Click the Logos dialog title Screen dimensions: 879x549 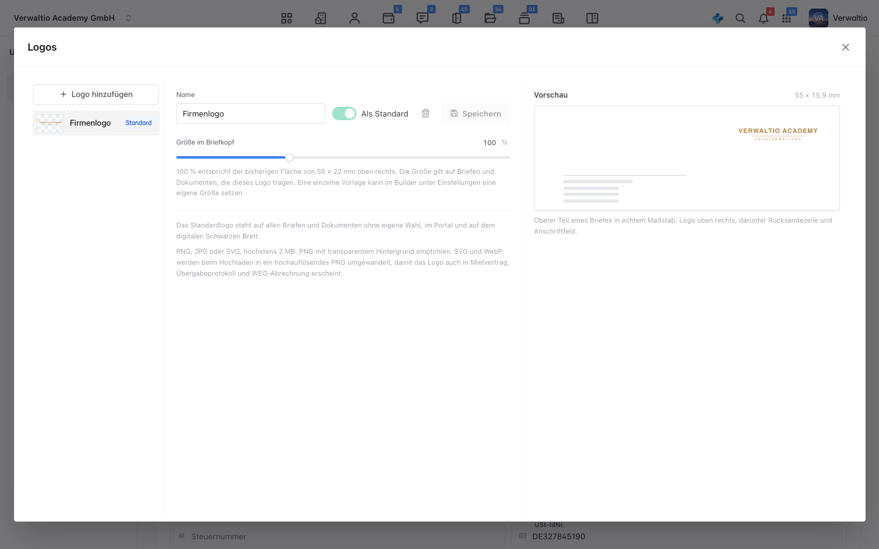42,47
